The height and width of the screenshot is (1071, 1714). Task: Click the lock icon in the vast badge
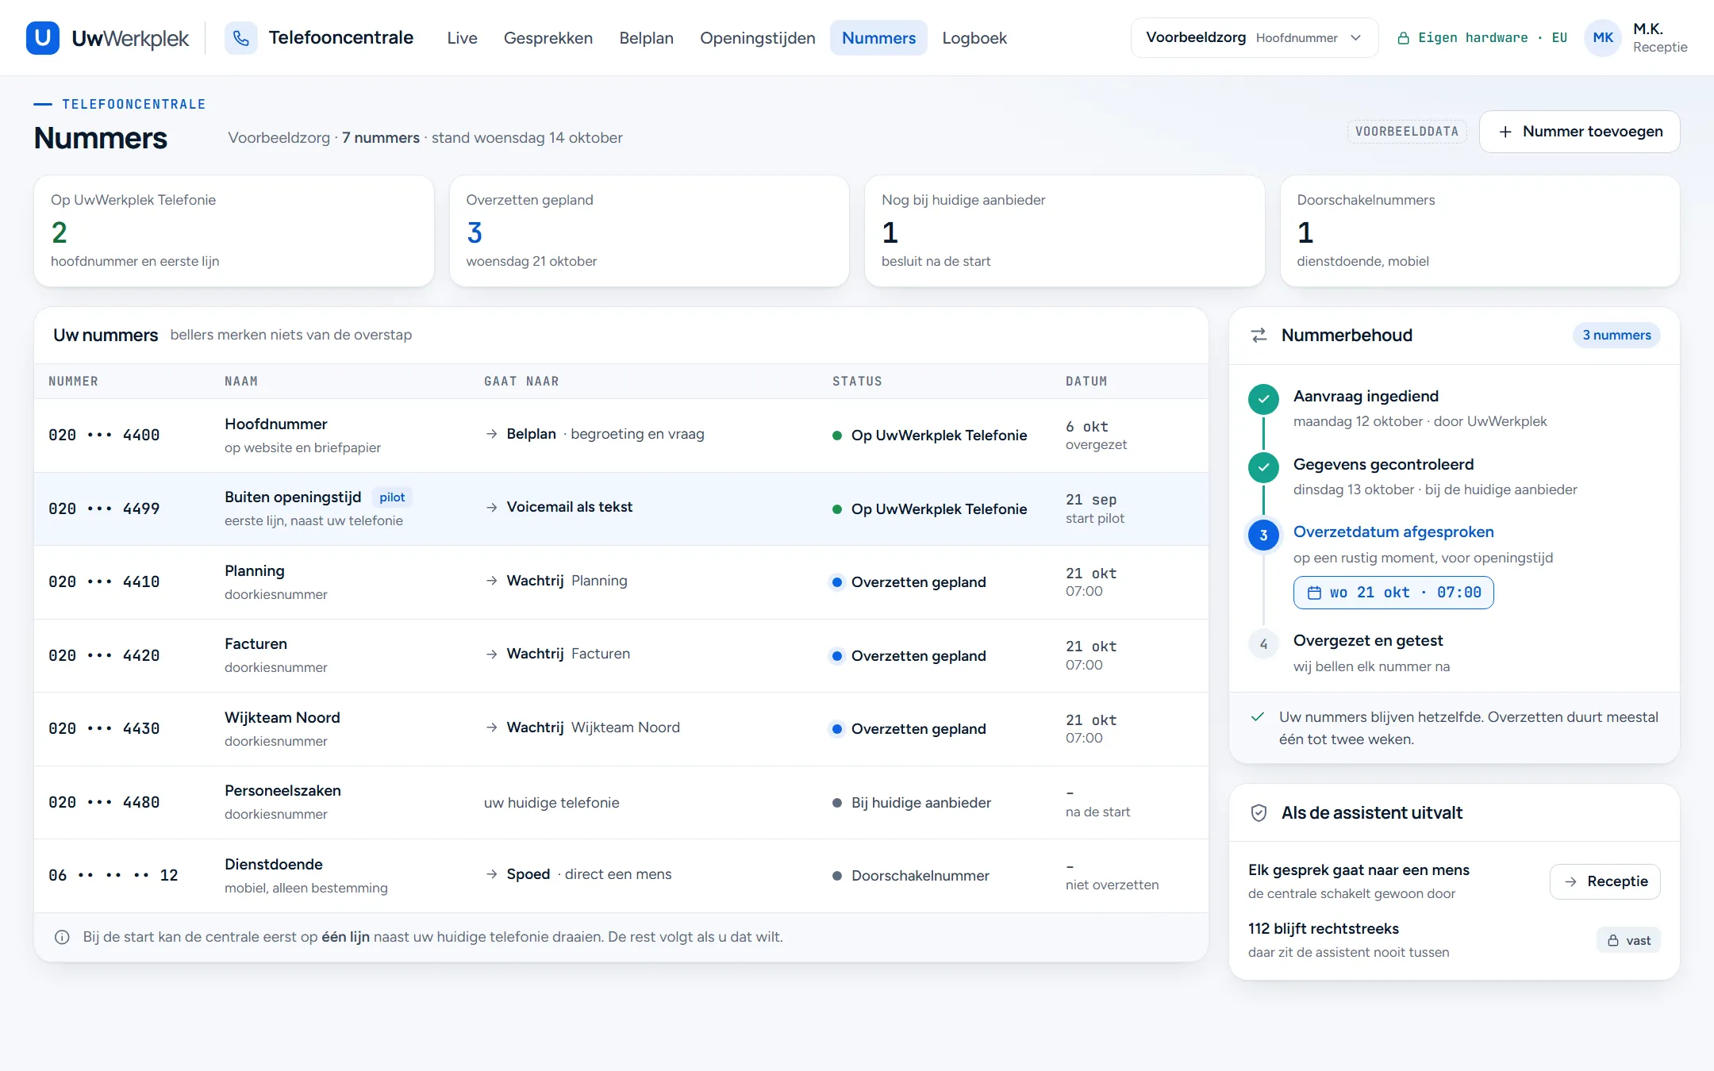[1613, 941]
